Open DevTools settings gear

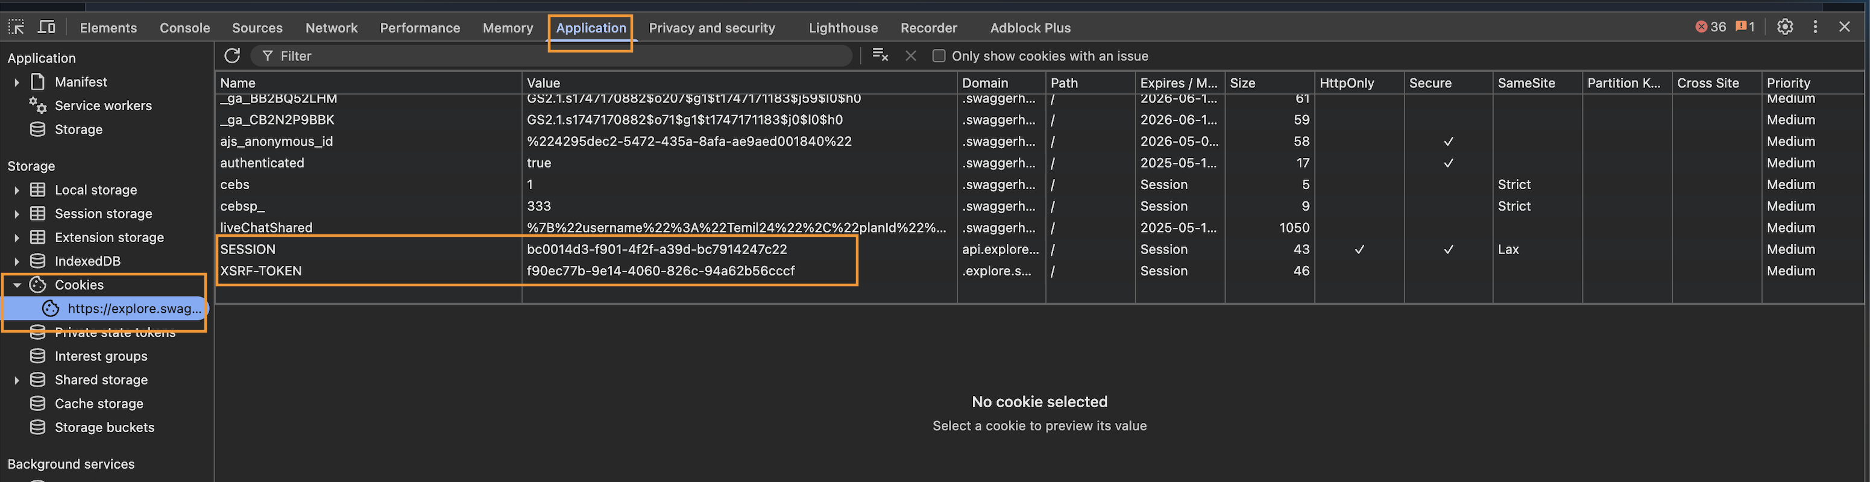point(1784,28)
